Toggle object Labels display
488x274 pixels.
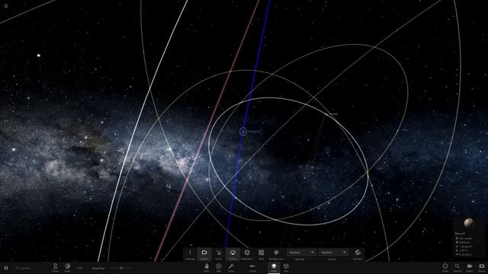click(204, 254)
